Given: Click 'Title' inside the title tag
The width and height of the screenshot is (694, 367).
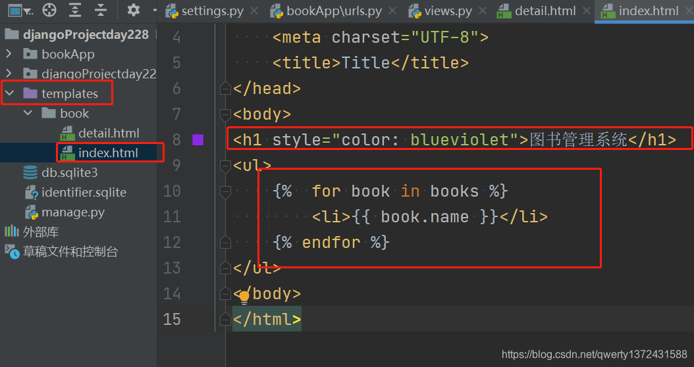Looking at the screenshot, I should click(365, 62).
